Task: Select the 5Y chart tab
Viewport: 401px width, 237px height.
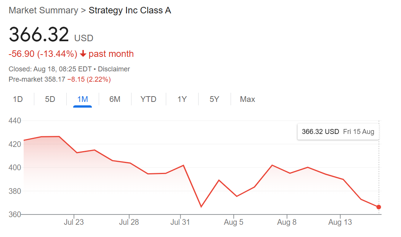Action: click(214, 99)
